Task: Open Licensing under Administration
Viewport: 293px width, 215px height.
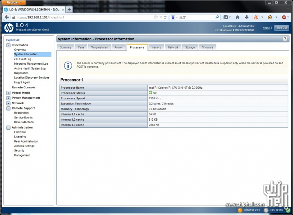Action: coord(20,137)
